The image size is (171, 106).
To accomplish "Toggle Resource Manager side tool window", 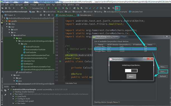I will (2, 34).
